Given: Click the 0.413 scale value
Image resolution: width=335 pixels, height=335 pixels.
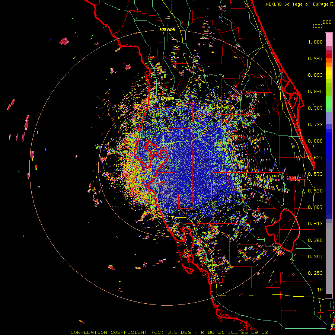Looking at the screenshot, I should [315, 224].
